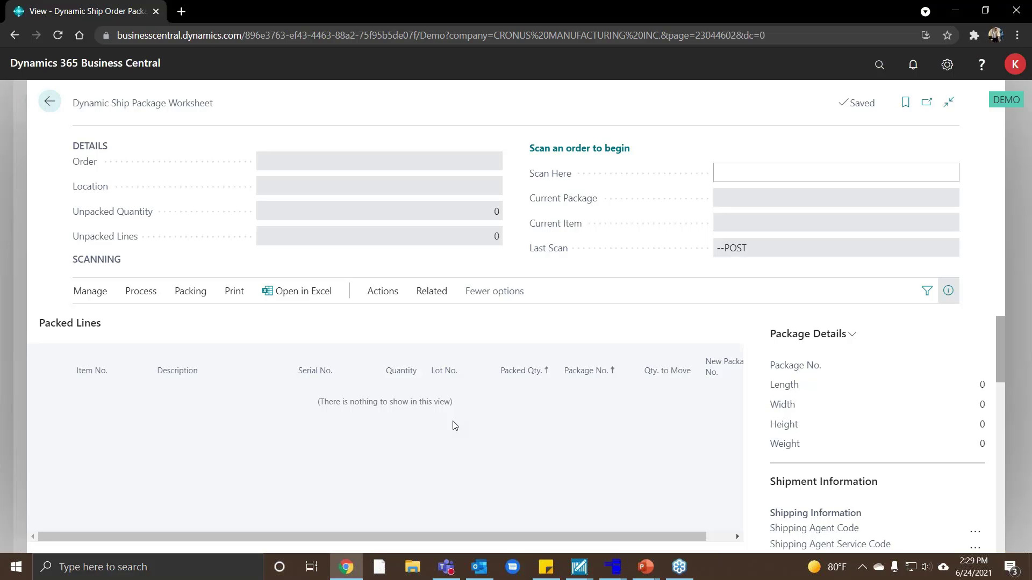Open Shipping Agent Code lookup
Screen dimensions: 1032x580
point(975,531)
